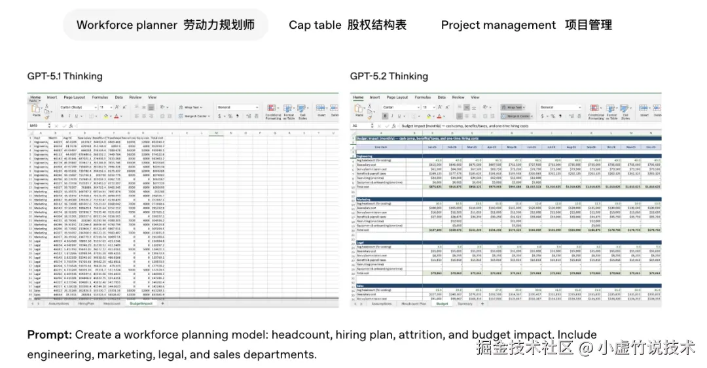Image resolution: width=707 pixels, height=368 pixels.
Task: Toggle Underline in GPT-5.2 spreadsheet
Action: [399, 116]
